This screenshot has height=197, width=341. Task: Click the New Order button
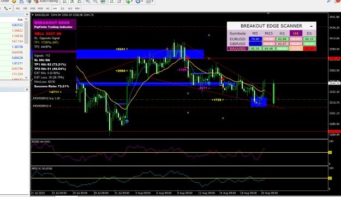click(5, 1)
